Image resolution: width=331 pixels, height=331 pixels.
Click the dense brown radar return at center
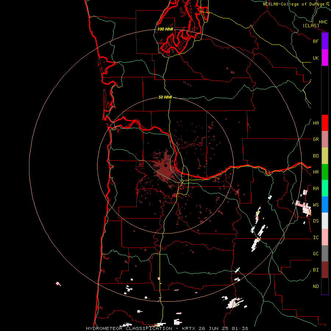(x=165, y=168)
